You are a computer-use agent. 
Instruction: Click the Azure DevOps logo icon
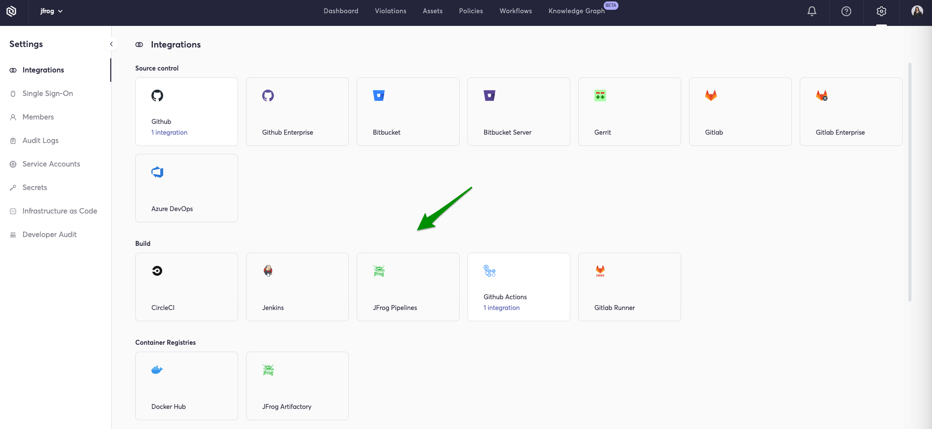pos(157,172)
